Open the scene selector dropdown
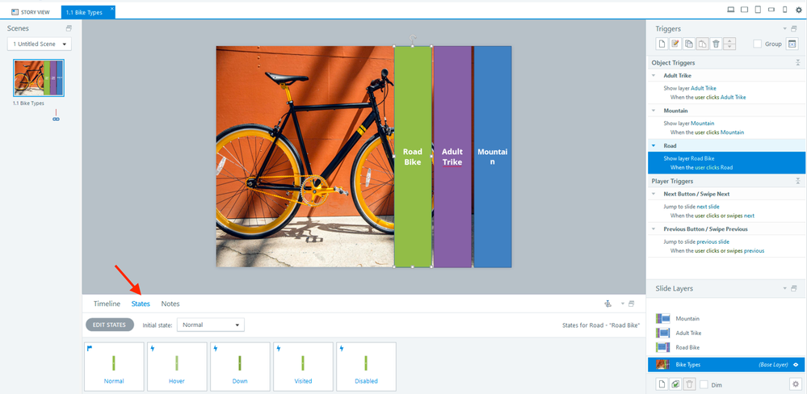The height and width of the screenshot is (394, 807). click(40, 44)
